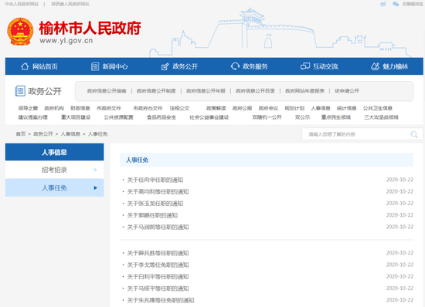Expand the 招考招录 sidebar arrow
Screen dimensions: 425x307
click(95, 170)
